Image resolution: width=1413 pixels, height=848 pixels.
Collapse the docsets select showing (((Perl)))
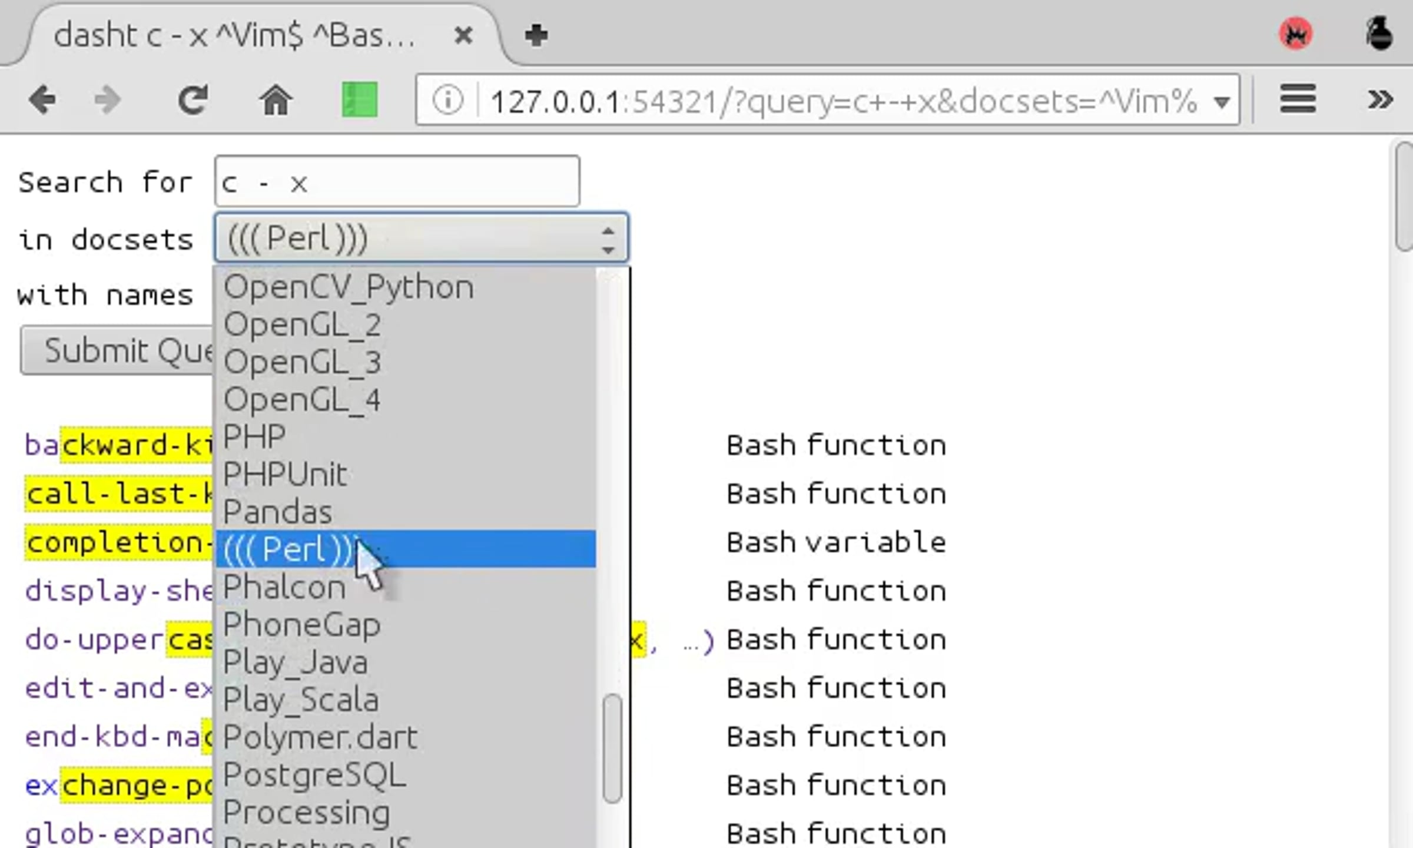tap(422, 238)
